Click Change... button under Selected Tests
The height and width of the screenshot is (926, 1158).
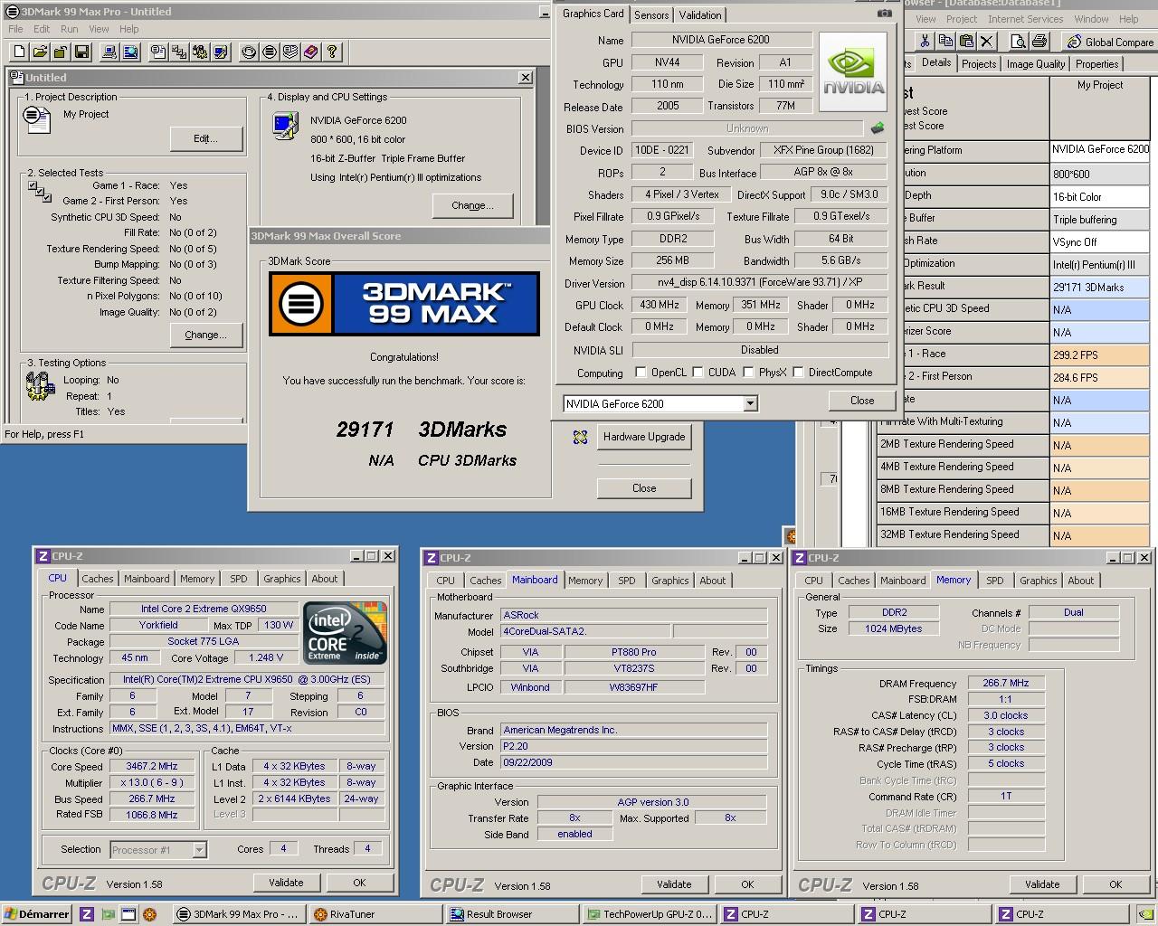[206, 335]
